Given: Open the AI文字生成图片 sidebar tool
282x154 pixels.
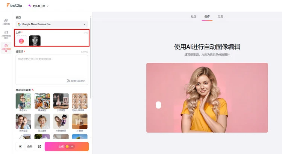Looking at the screenshot, I should tap(6, 35).
